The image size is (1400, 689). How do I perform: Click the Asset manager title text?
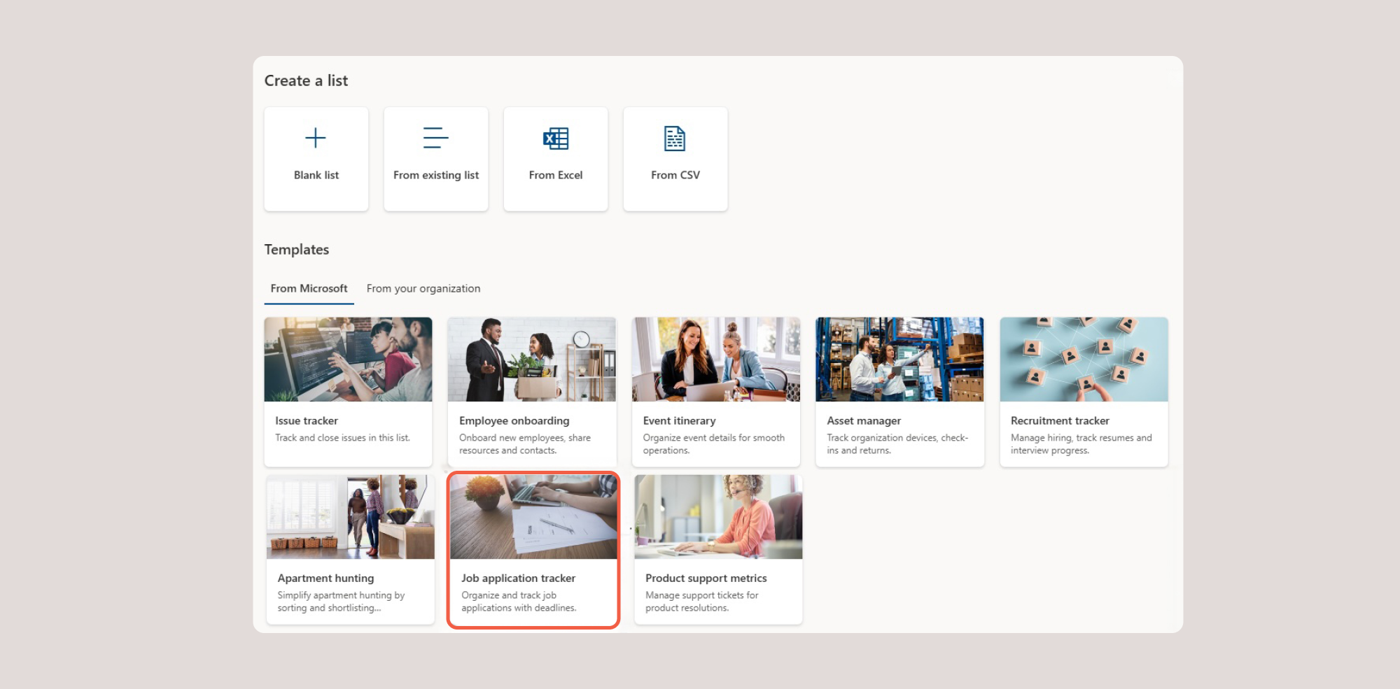click(x=864, y=420)
